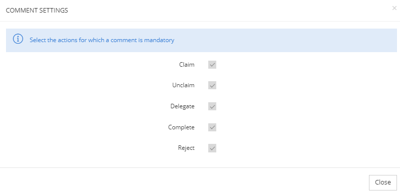Click the Delegate label text

pos(182,106)
